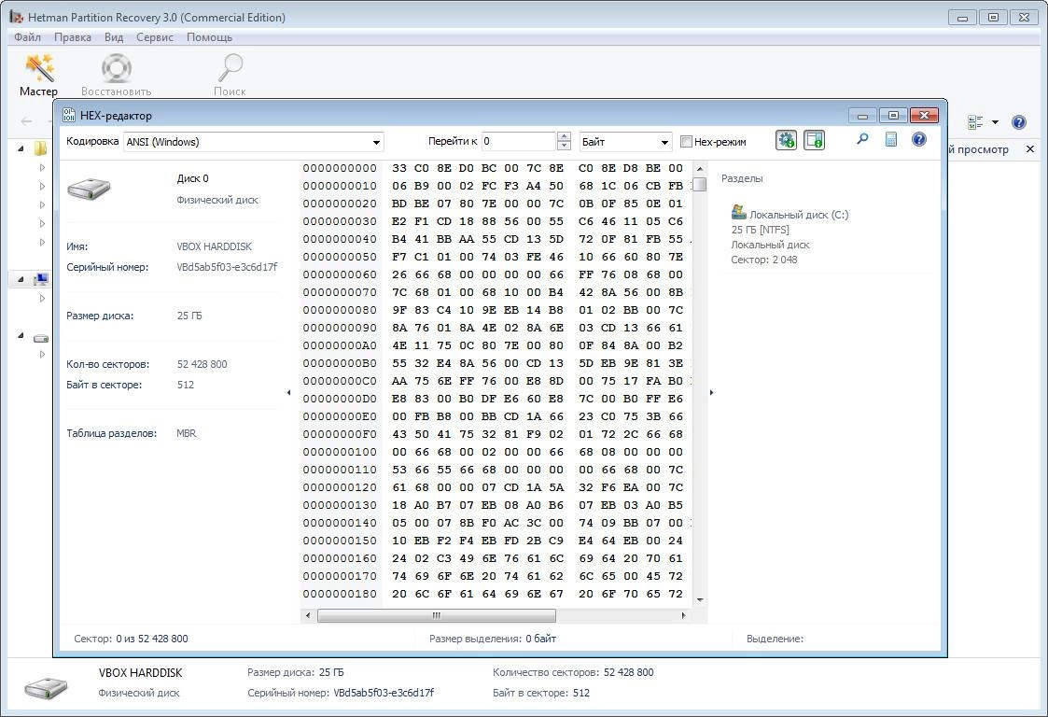The image size is (1048, 717).
Task: Click the Разделы heading
Action: click(x=742, y=178)
